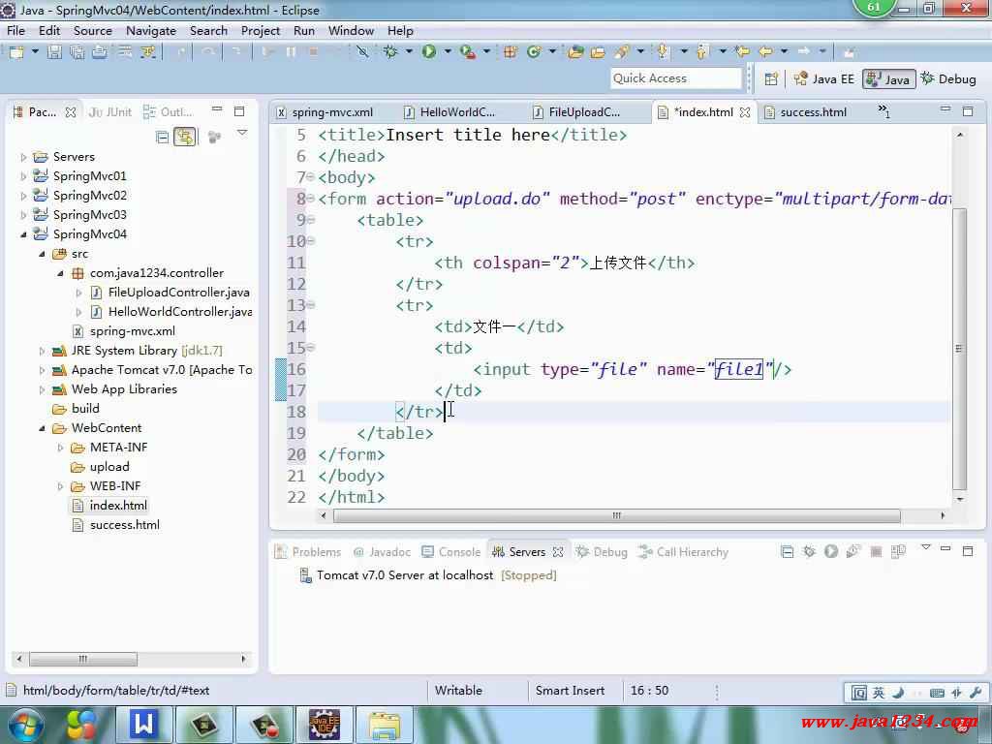Open the File menu
The height and width of the screenshot is (744, 992).
click(15, 30)
